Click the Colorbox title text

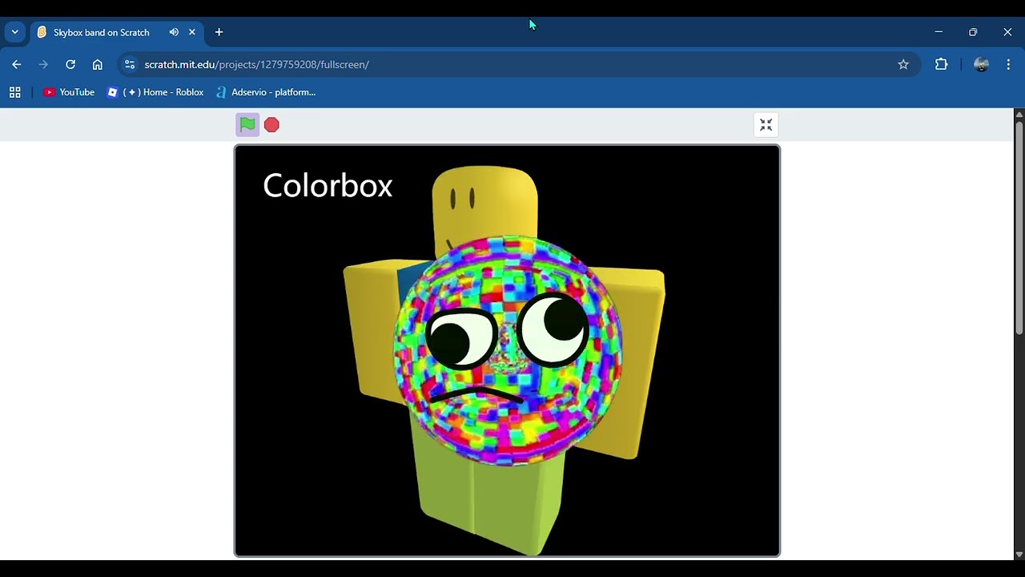328,185
